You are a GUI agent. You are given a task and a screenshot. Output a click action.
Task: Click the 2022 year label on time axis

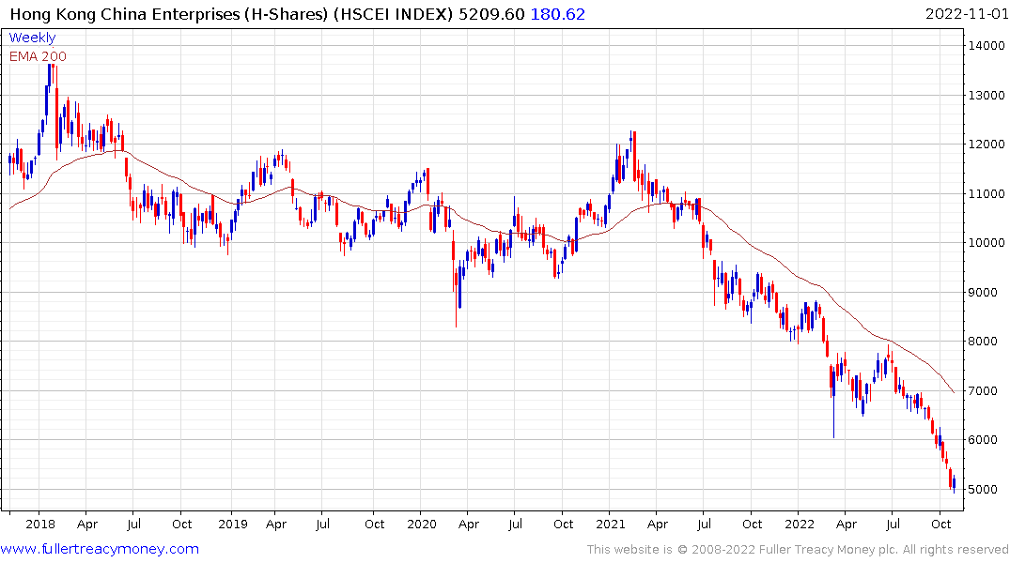coord(800,524)
